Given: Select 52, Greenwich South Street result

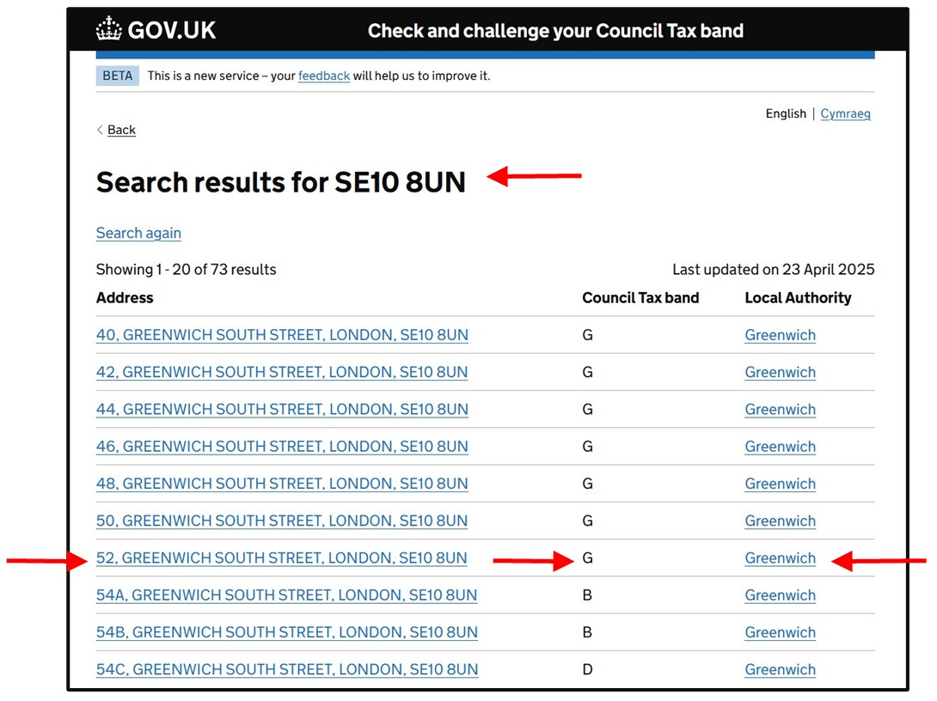Looking at the screenshot, I should pos(282,558).
